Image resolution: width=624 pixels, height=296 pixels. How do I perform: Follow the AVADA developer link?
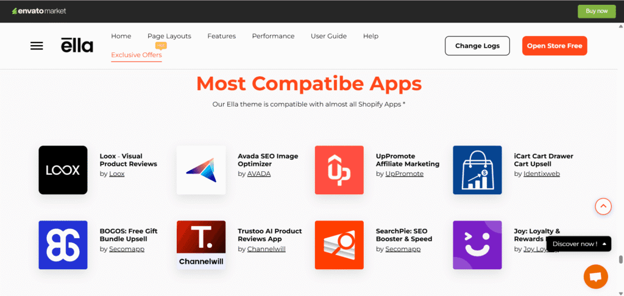coord(259,174)
